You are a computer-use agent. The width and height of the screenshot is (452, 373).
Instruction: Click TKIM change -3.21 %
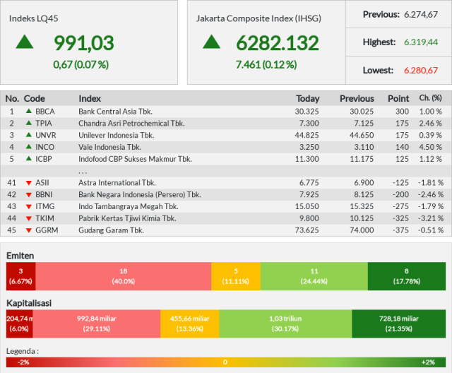tap(431, 218)
